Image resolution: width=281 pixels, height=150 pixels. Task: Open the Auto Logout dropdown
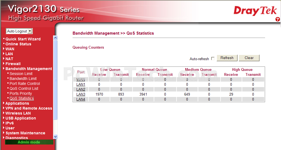tap(19, 31)
